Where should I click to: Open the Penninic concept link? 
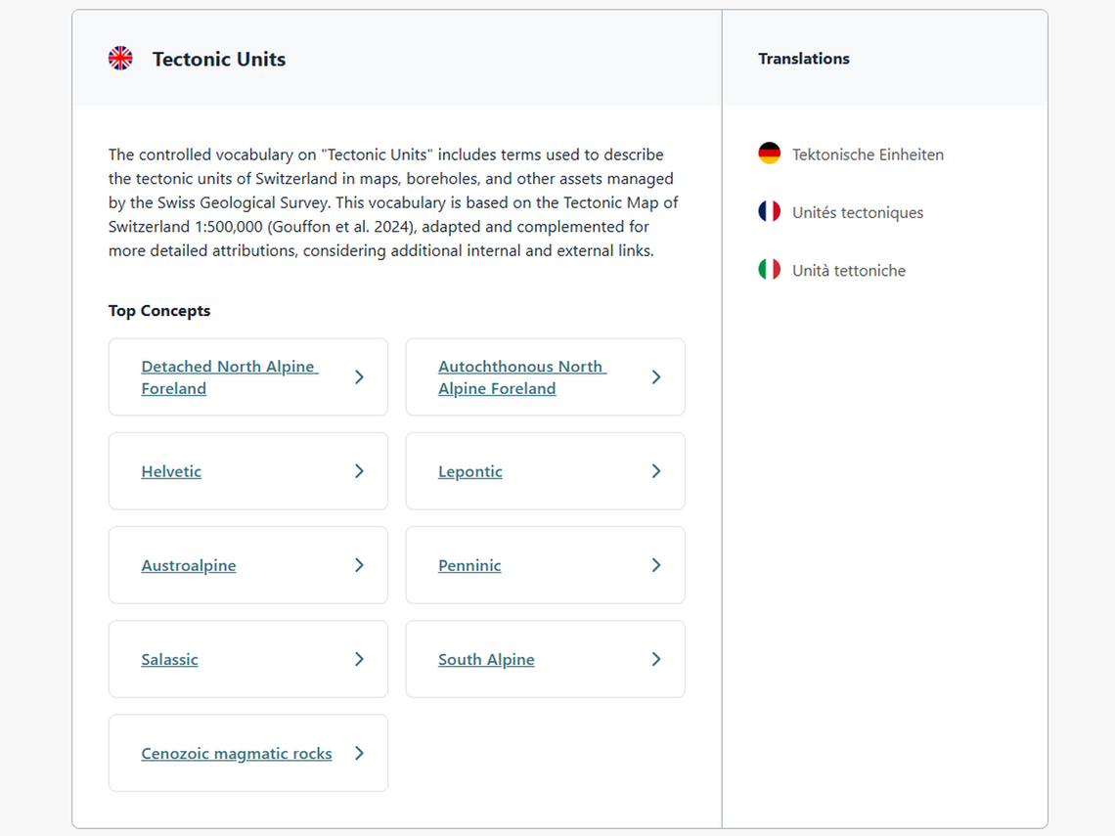(469, 565)
